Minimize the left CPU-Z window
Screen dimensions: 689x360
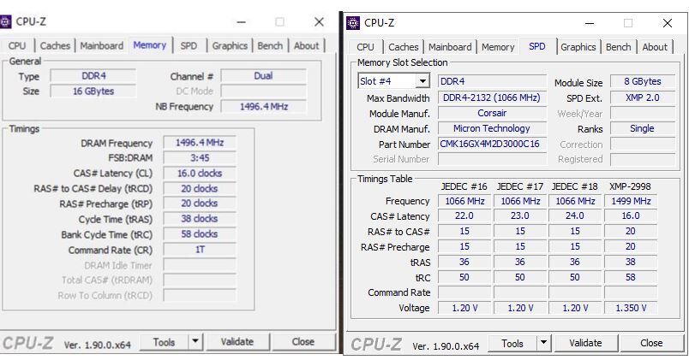click(x=242, y=22)
